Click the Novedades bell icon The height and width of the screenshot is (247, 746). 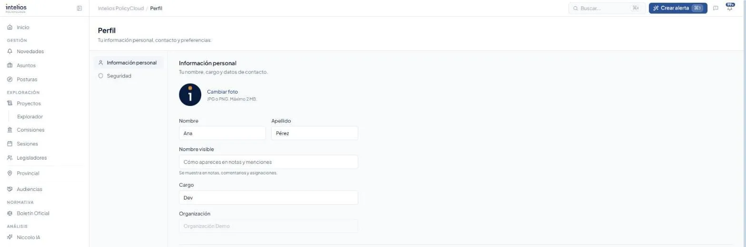10,51
